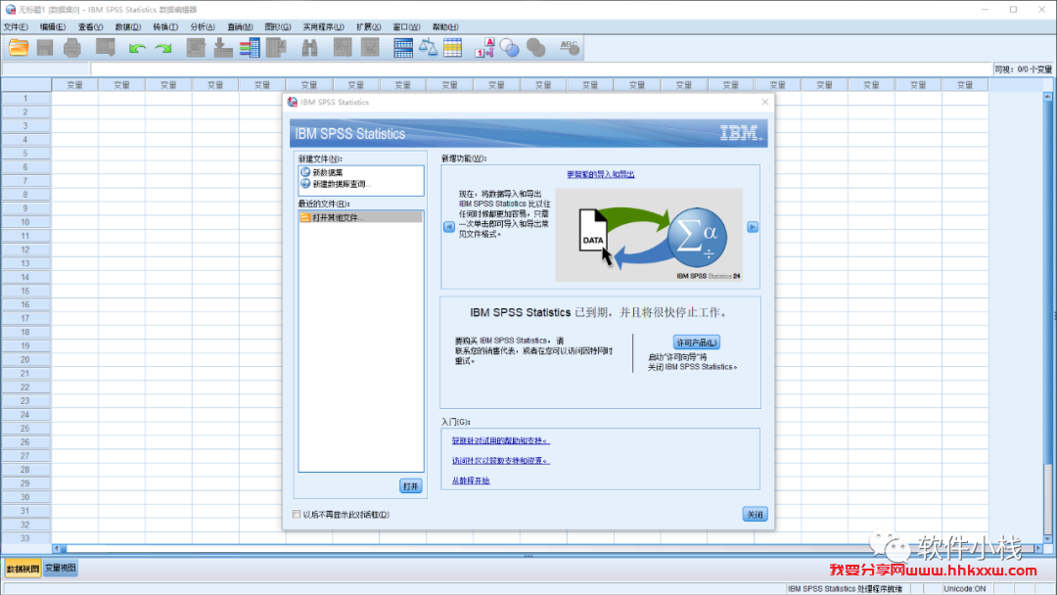The height and width of the screenshot is (595, 1057).
Task: Switch to the 变量视图 tab
Action: [60, 568]
